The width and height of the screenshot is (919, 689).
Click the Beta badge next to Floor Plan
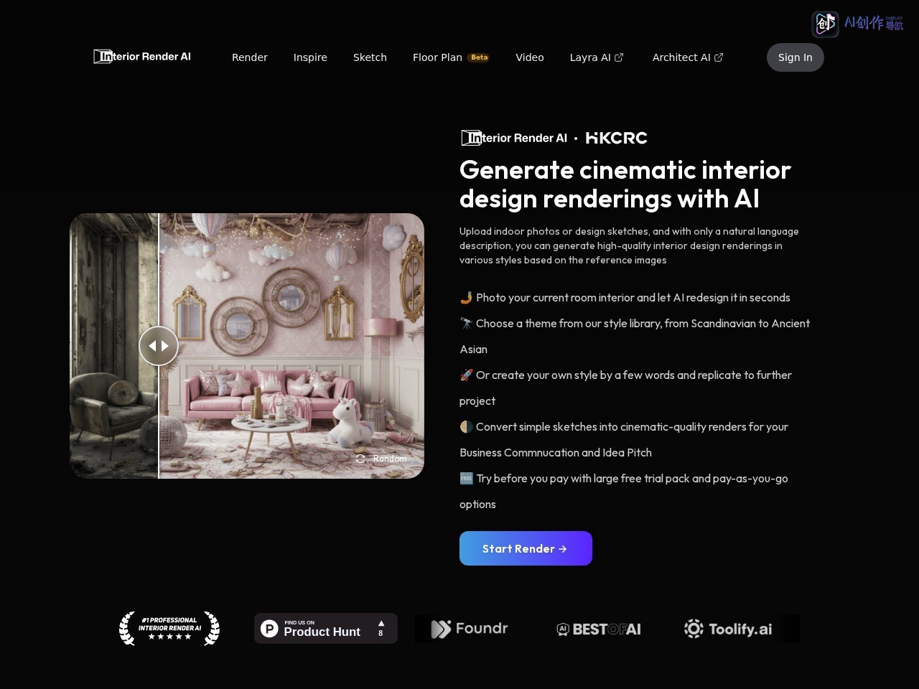click(x=479, y=57)
